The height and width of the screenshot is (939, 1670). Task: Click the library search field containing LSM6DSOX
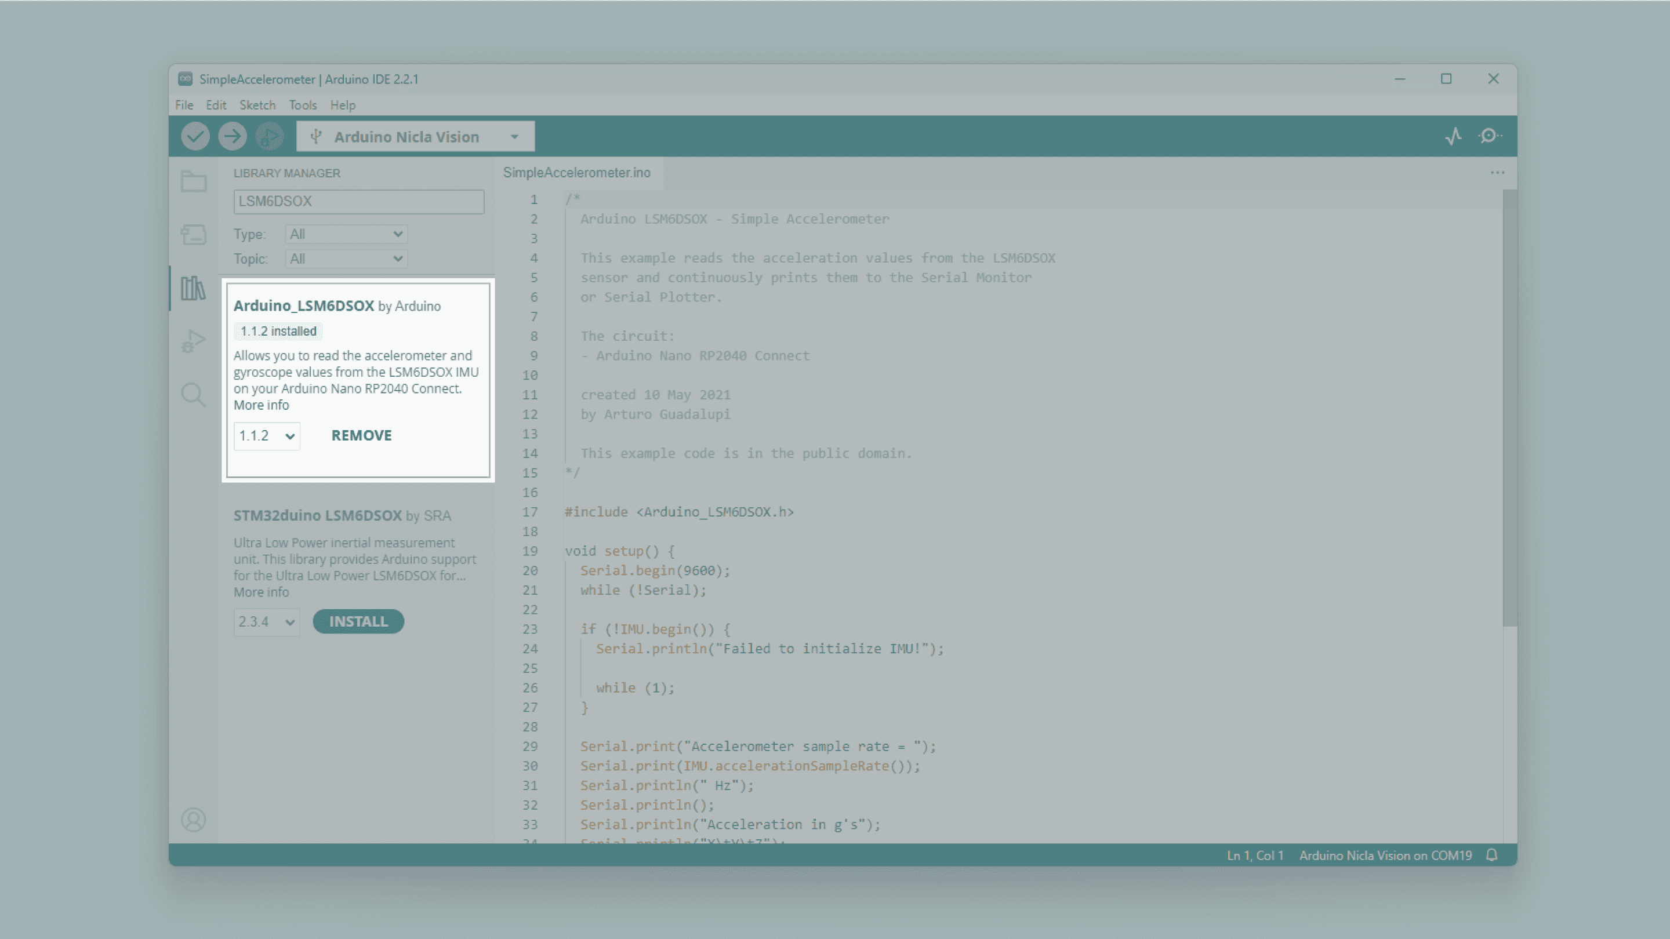point(358,202)
